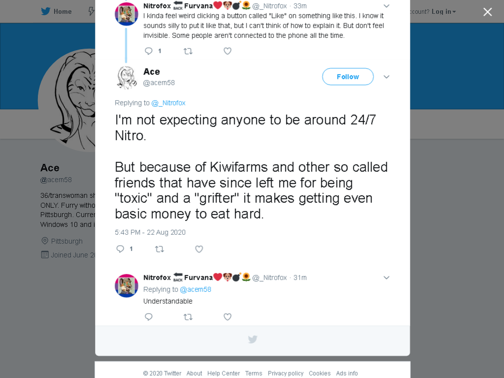Open Ace's avatar in the tweet header
504x378 pixels.
pyautogui.click(x=126, y=78)
